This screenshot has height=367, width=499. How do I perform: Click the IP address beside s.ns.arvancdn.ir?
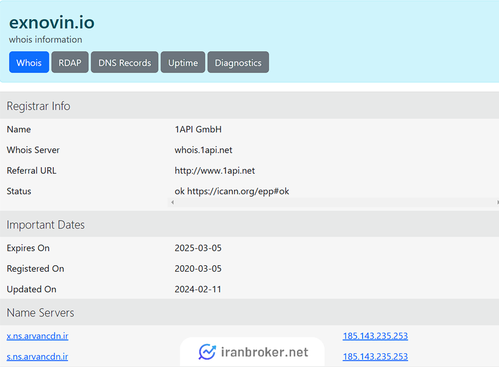375,356
